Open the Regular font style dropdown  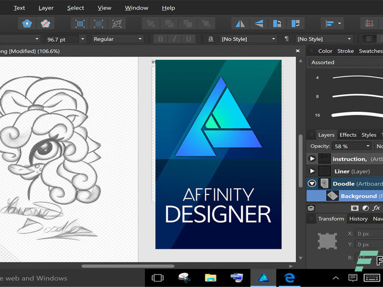118,39
